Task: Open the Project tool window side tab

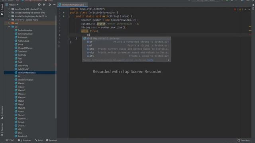Action: tap(2, 10)
